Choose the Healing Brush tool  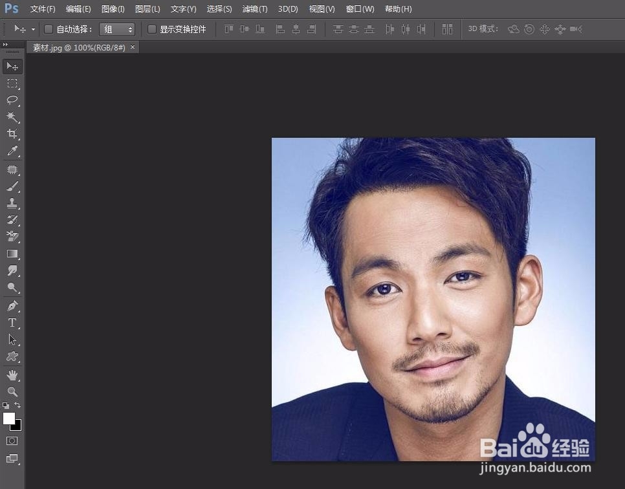click(x=12, y=169)
